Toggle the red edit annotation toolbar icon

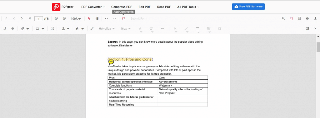pos(291,18)
